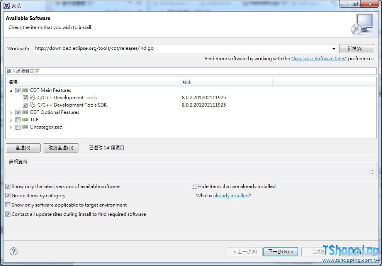Check the TCF checkbox
Viewport: 382px width, 266px height.
pos(18,120)
